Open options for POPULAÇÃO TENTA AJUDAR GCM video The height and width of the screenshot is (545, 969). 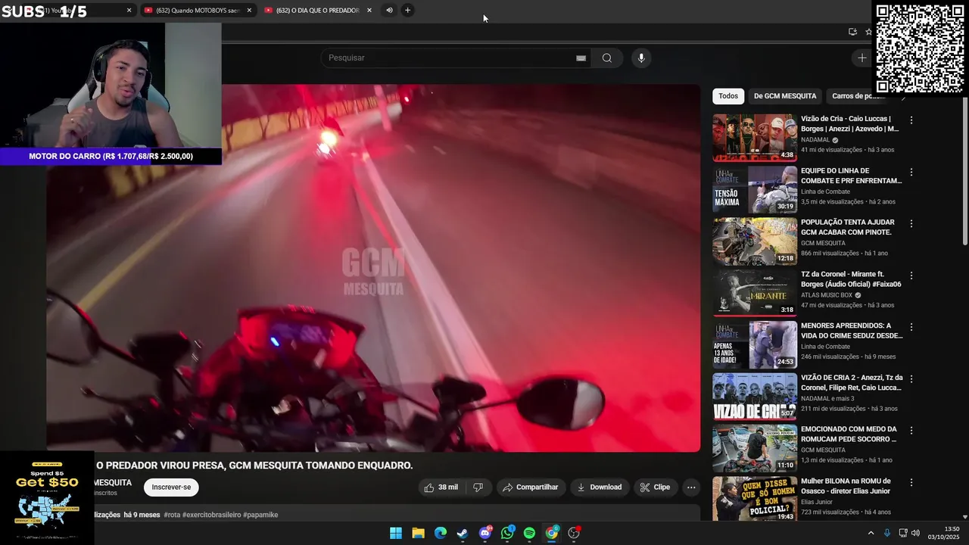tap(911, 224)
